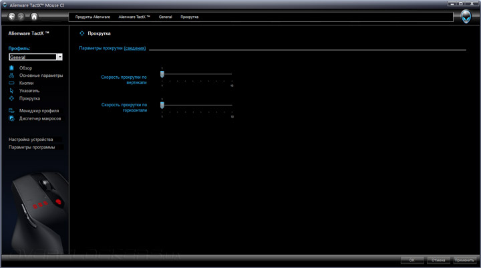Click the Кнопки sidebar icon
This screenshot has height=268, width=481.
[x=11, y=83]
